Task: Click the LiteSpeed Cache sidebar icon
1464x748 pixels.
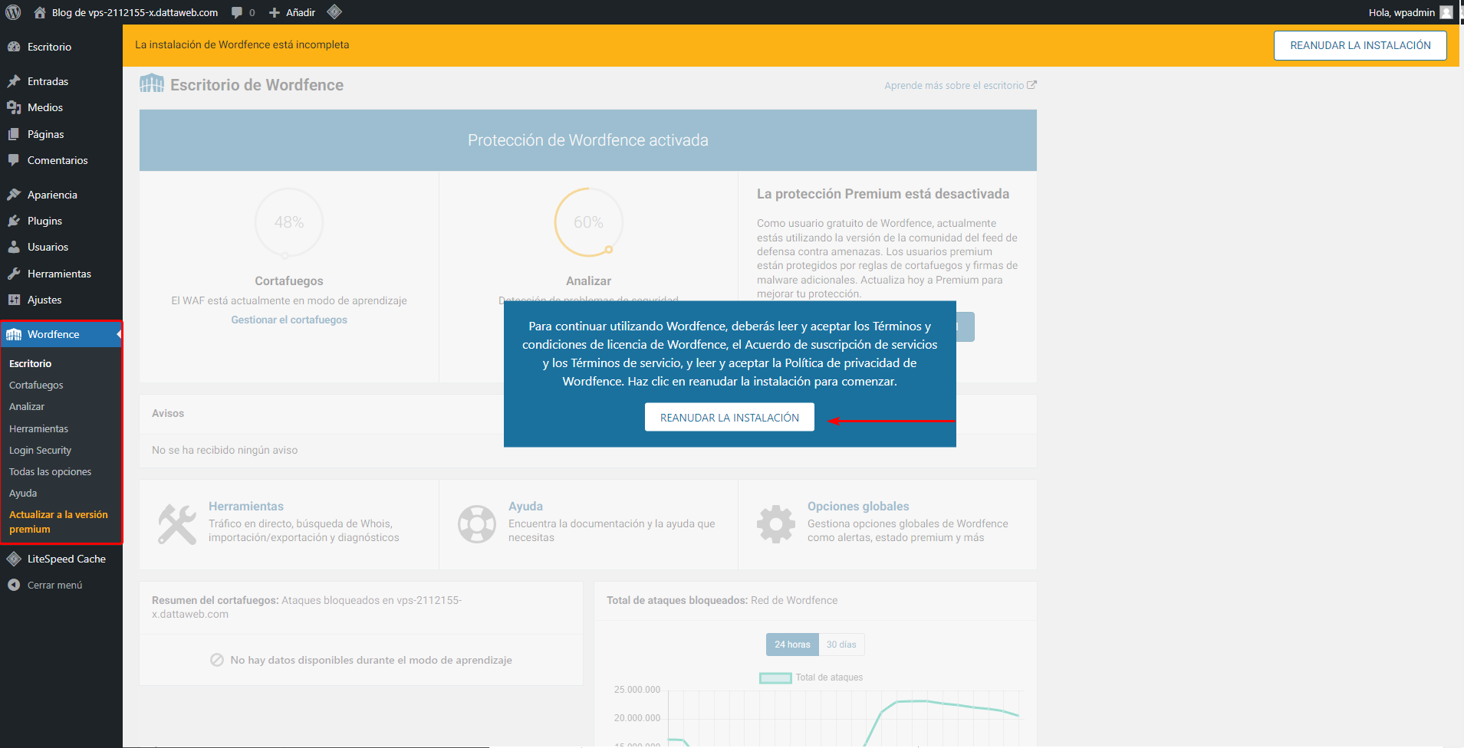Action: (14, 559)
